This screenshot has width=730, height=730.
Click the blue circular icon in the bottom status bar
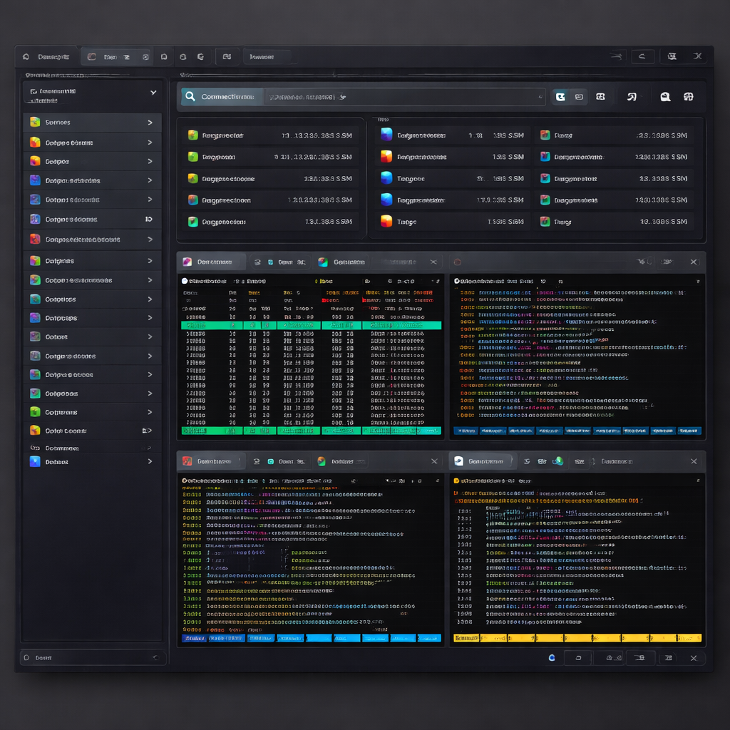(x=551, y=657)
